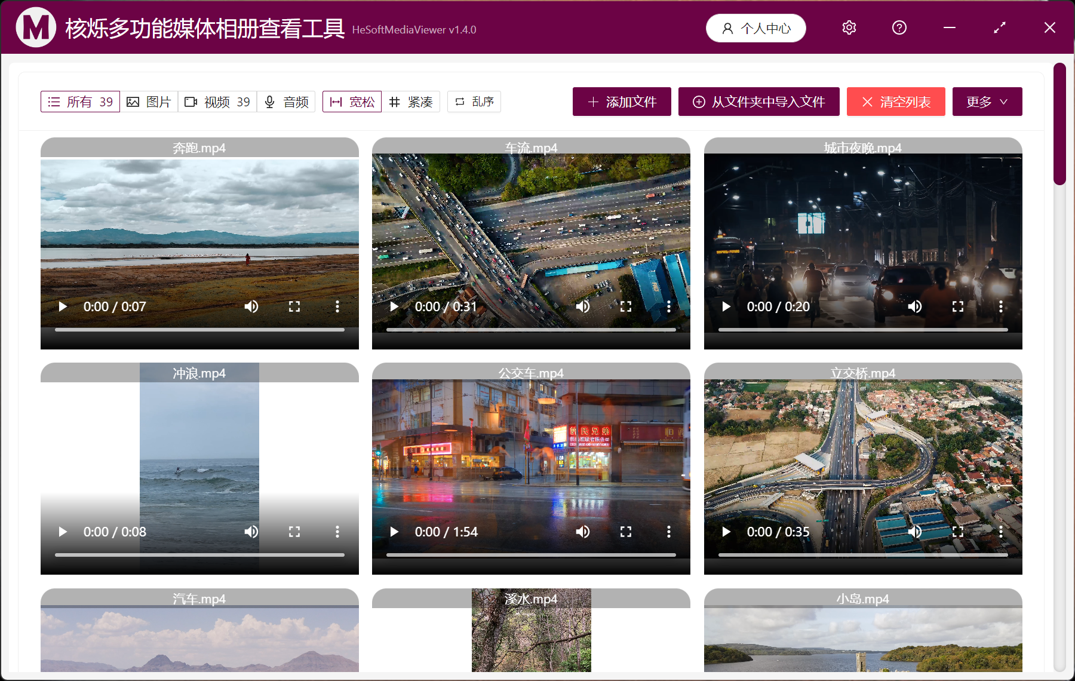Open 个人中心 personal center

pyautogui.click(x=755, y=27)
